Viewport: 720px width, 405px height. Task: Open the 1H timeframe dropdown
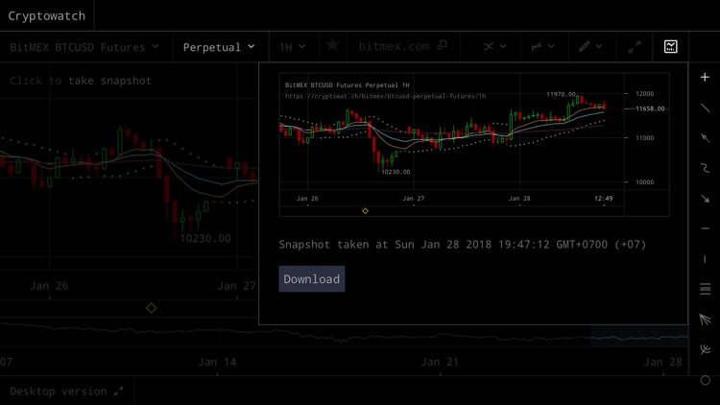click(x=292, y=47)
